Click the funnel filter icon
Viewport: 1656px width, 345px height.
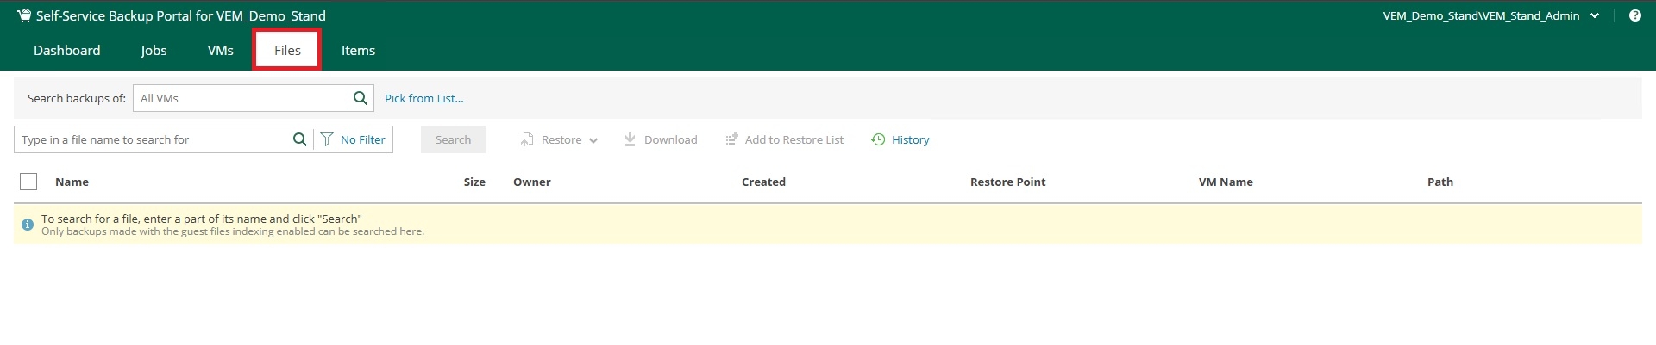327,139
